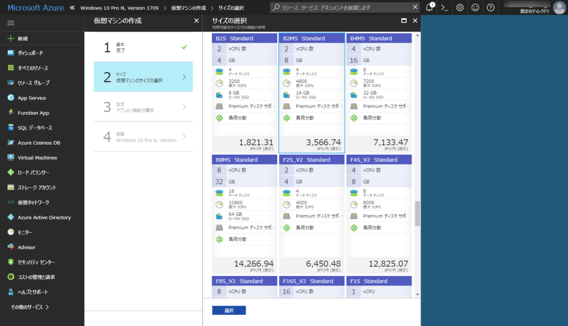Open help question mark icon
568x326 pixels.
490,7
